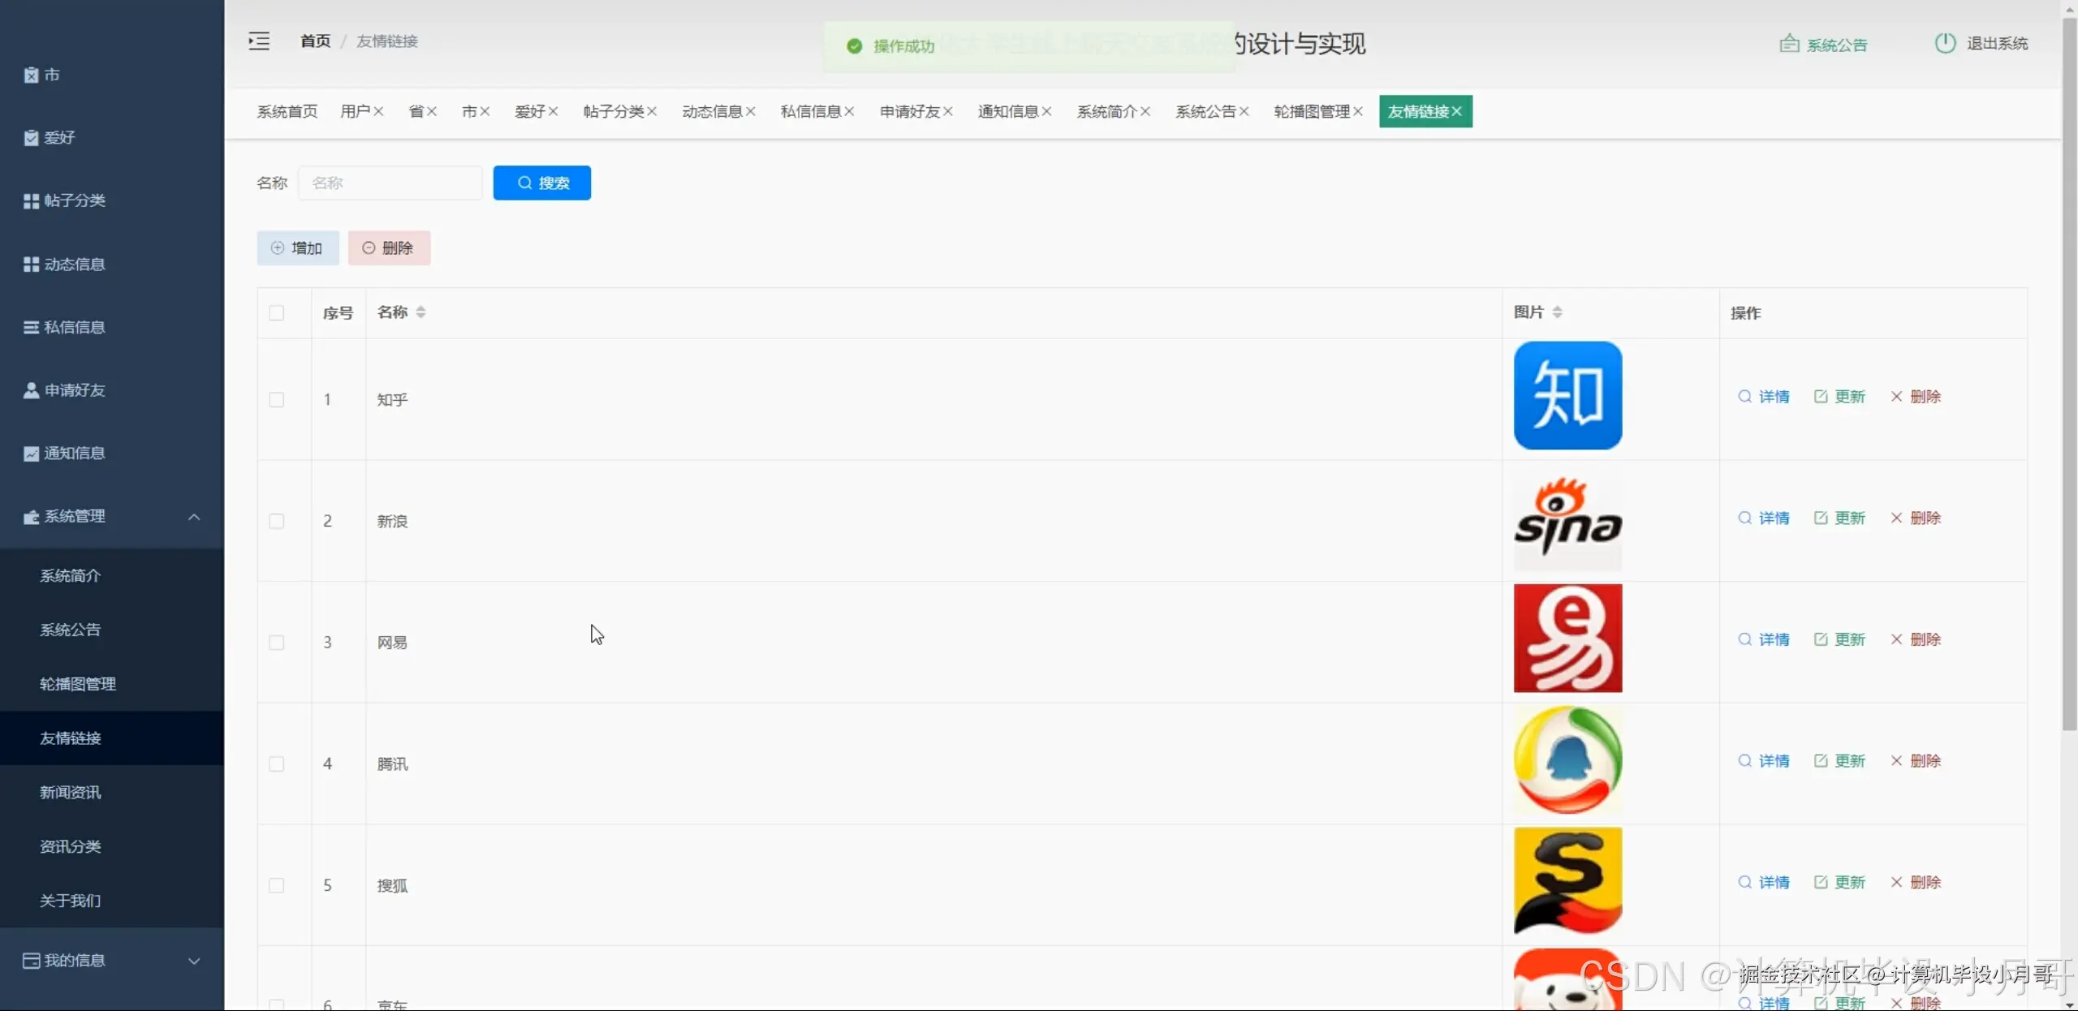Click the 退出系统 power icon
The width and height of the screenshot is (2078, 1011).
pos(1945,44)
